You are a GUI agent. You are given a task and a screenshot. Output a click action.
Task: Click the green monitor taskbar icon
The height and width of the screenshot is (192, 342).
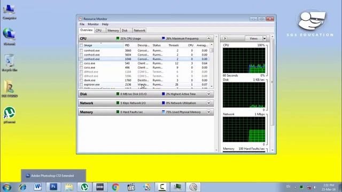tap(178, 187)
